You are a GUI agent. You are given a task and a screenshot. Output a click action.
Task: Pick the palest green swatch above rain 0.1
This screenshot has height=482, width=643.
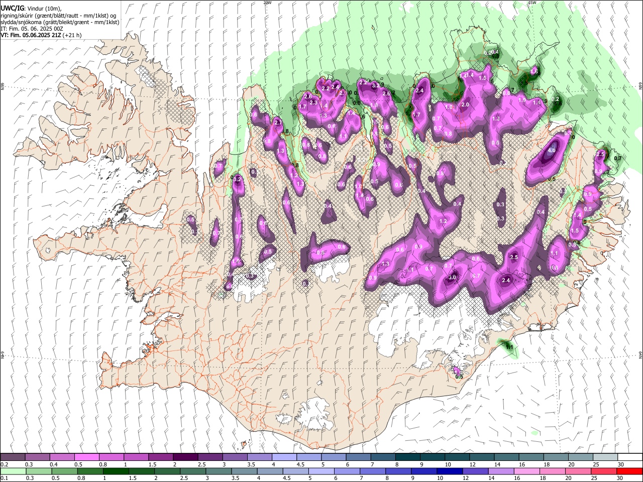13,471
